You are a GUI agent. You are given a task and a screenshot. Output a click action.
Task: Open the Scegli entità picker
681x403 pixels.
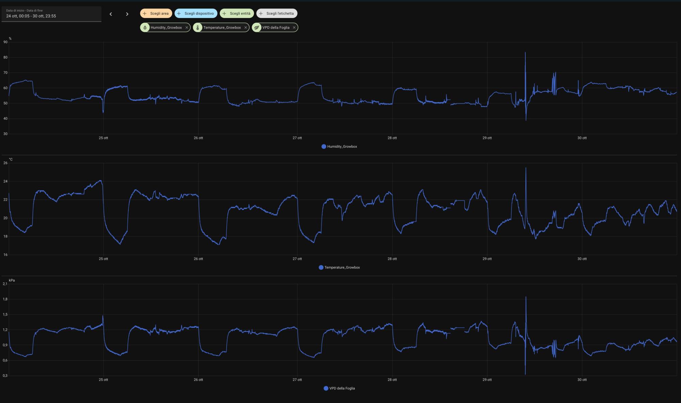tap(237, 13)
